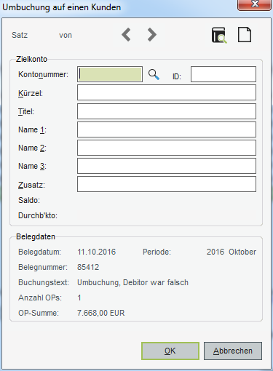Create a new record with blank page icon

coord(245,35)
